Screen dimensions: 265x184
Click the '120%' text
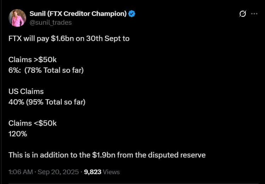point(18,134)
